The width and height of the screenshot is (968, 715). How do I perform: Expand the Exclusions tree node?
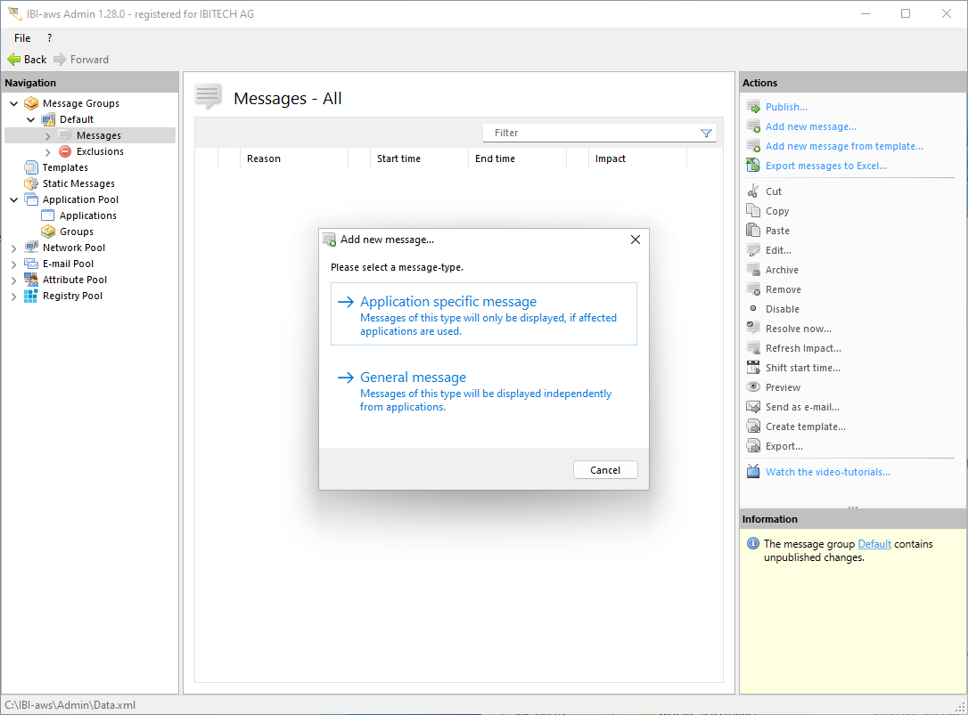pos(48,151)
